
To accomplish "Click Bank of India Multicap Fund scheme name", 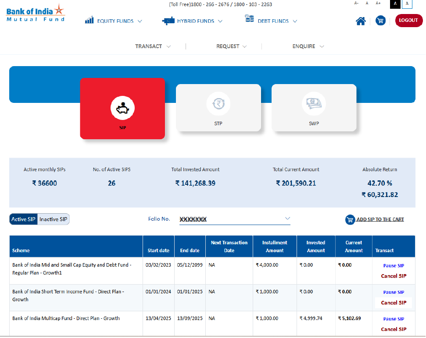I will point(66,318).
